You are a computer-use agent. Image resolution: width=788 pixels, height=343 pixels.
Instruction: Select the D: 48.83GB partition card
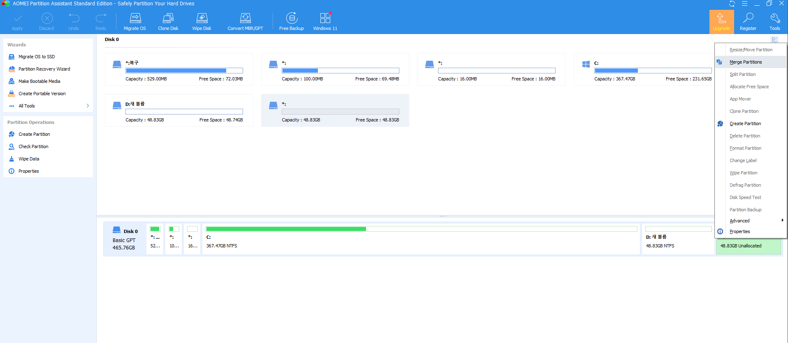point(179,110)
